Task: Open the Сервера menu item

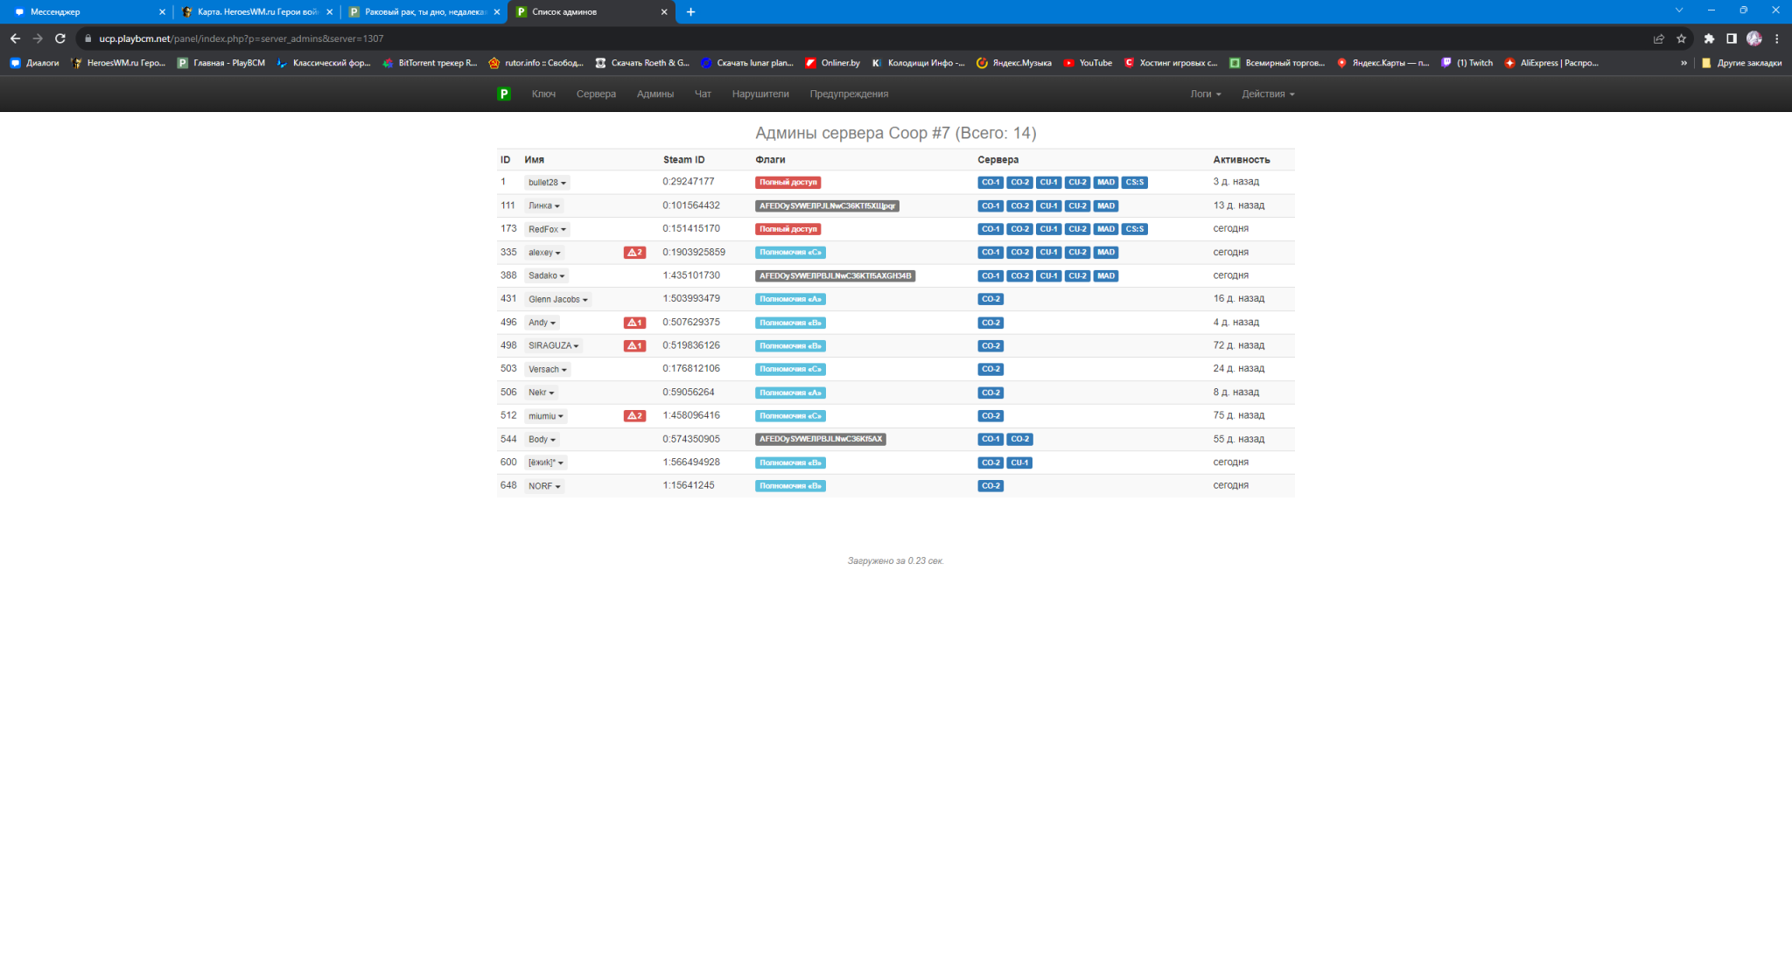Action: coord(596,94)
